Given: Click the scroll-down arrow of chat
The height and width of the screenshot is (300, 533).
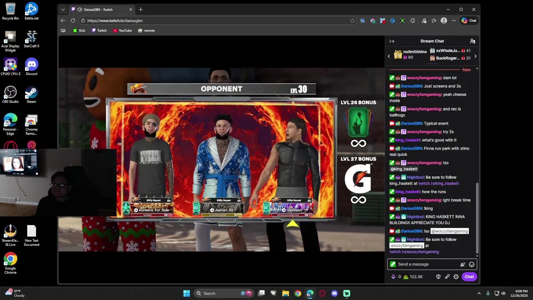Looking at the screenshot, I should point(477,257).
